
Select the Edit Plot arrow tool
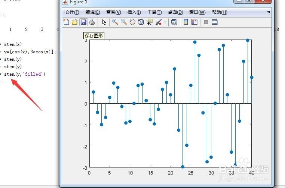coord(104,22)
